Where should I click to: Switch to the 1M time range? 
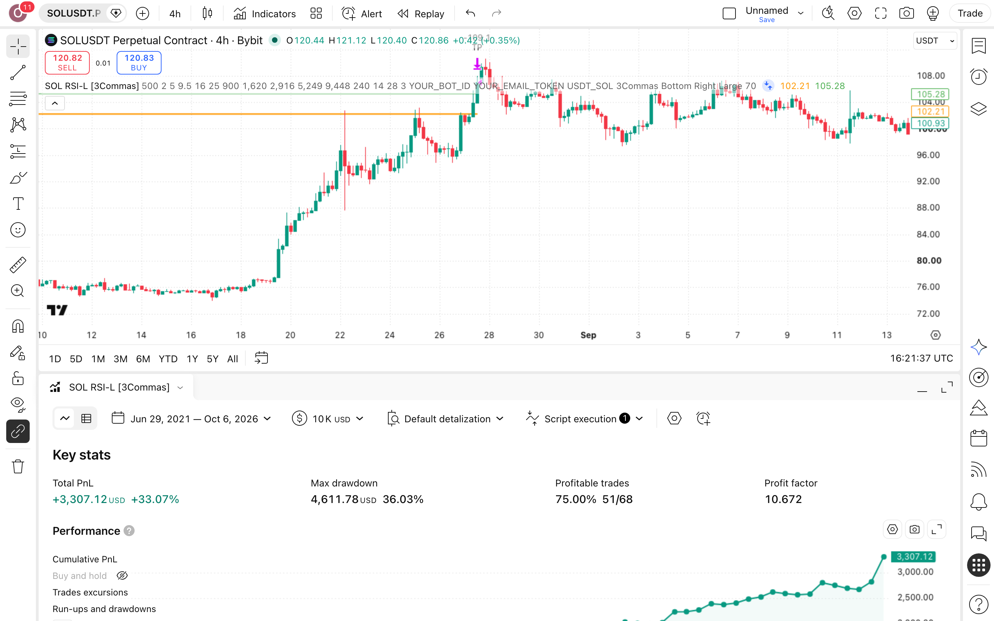(x=98, y=359)
